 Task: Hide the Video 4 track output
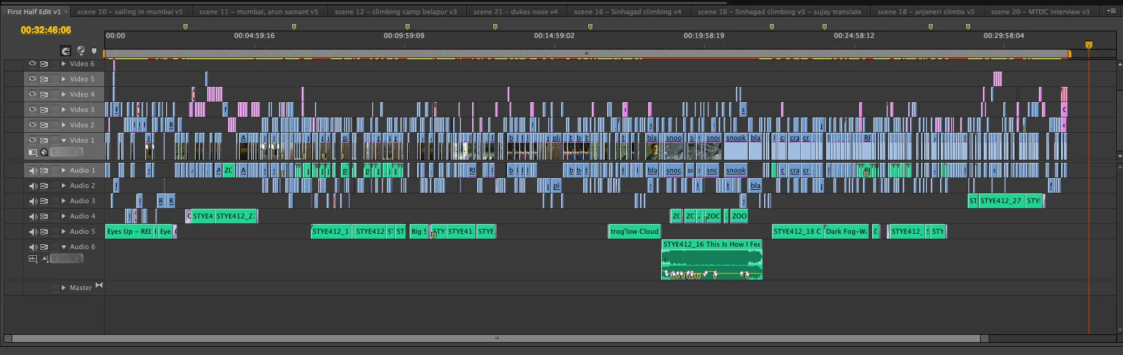tap(33, 94)
